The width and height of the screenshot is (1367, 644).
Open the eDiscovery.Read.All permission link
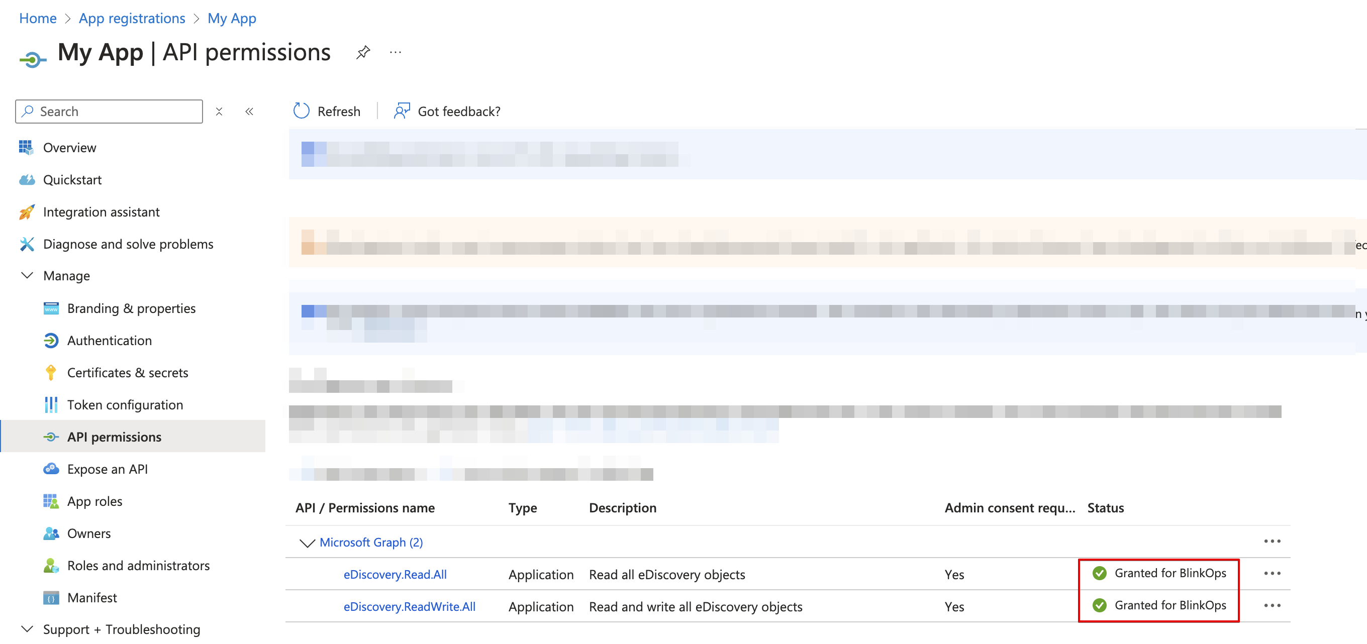pos(396,575)
